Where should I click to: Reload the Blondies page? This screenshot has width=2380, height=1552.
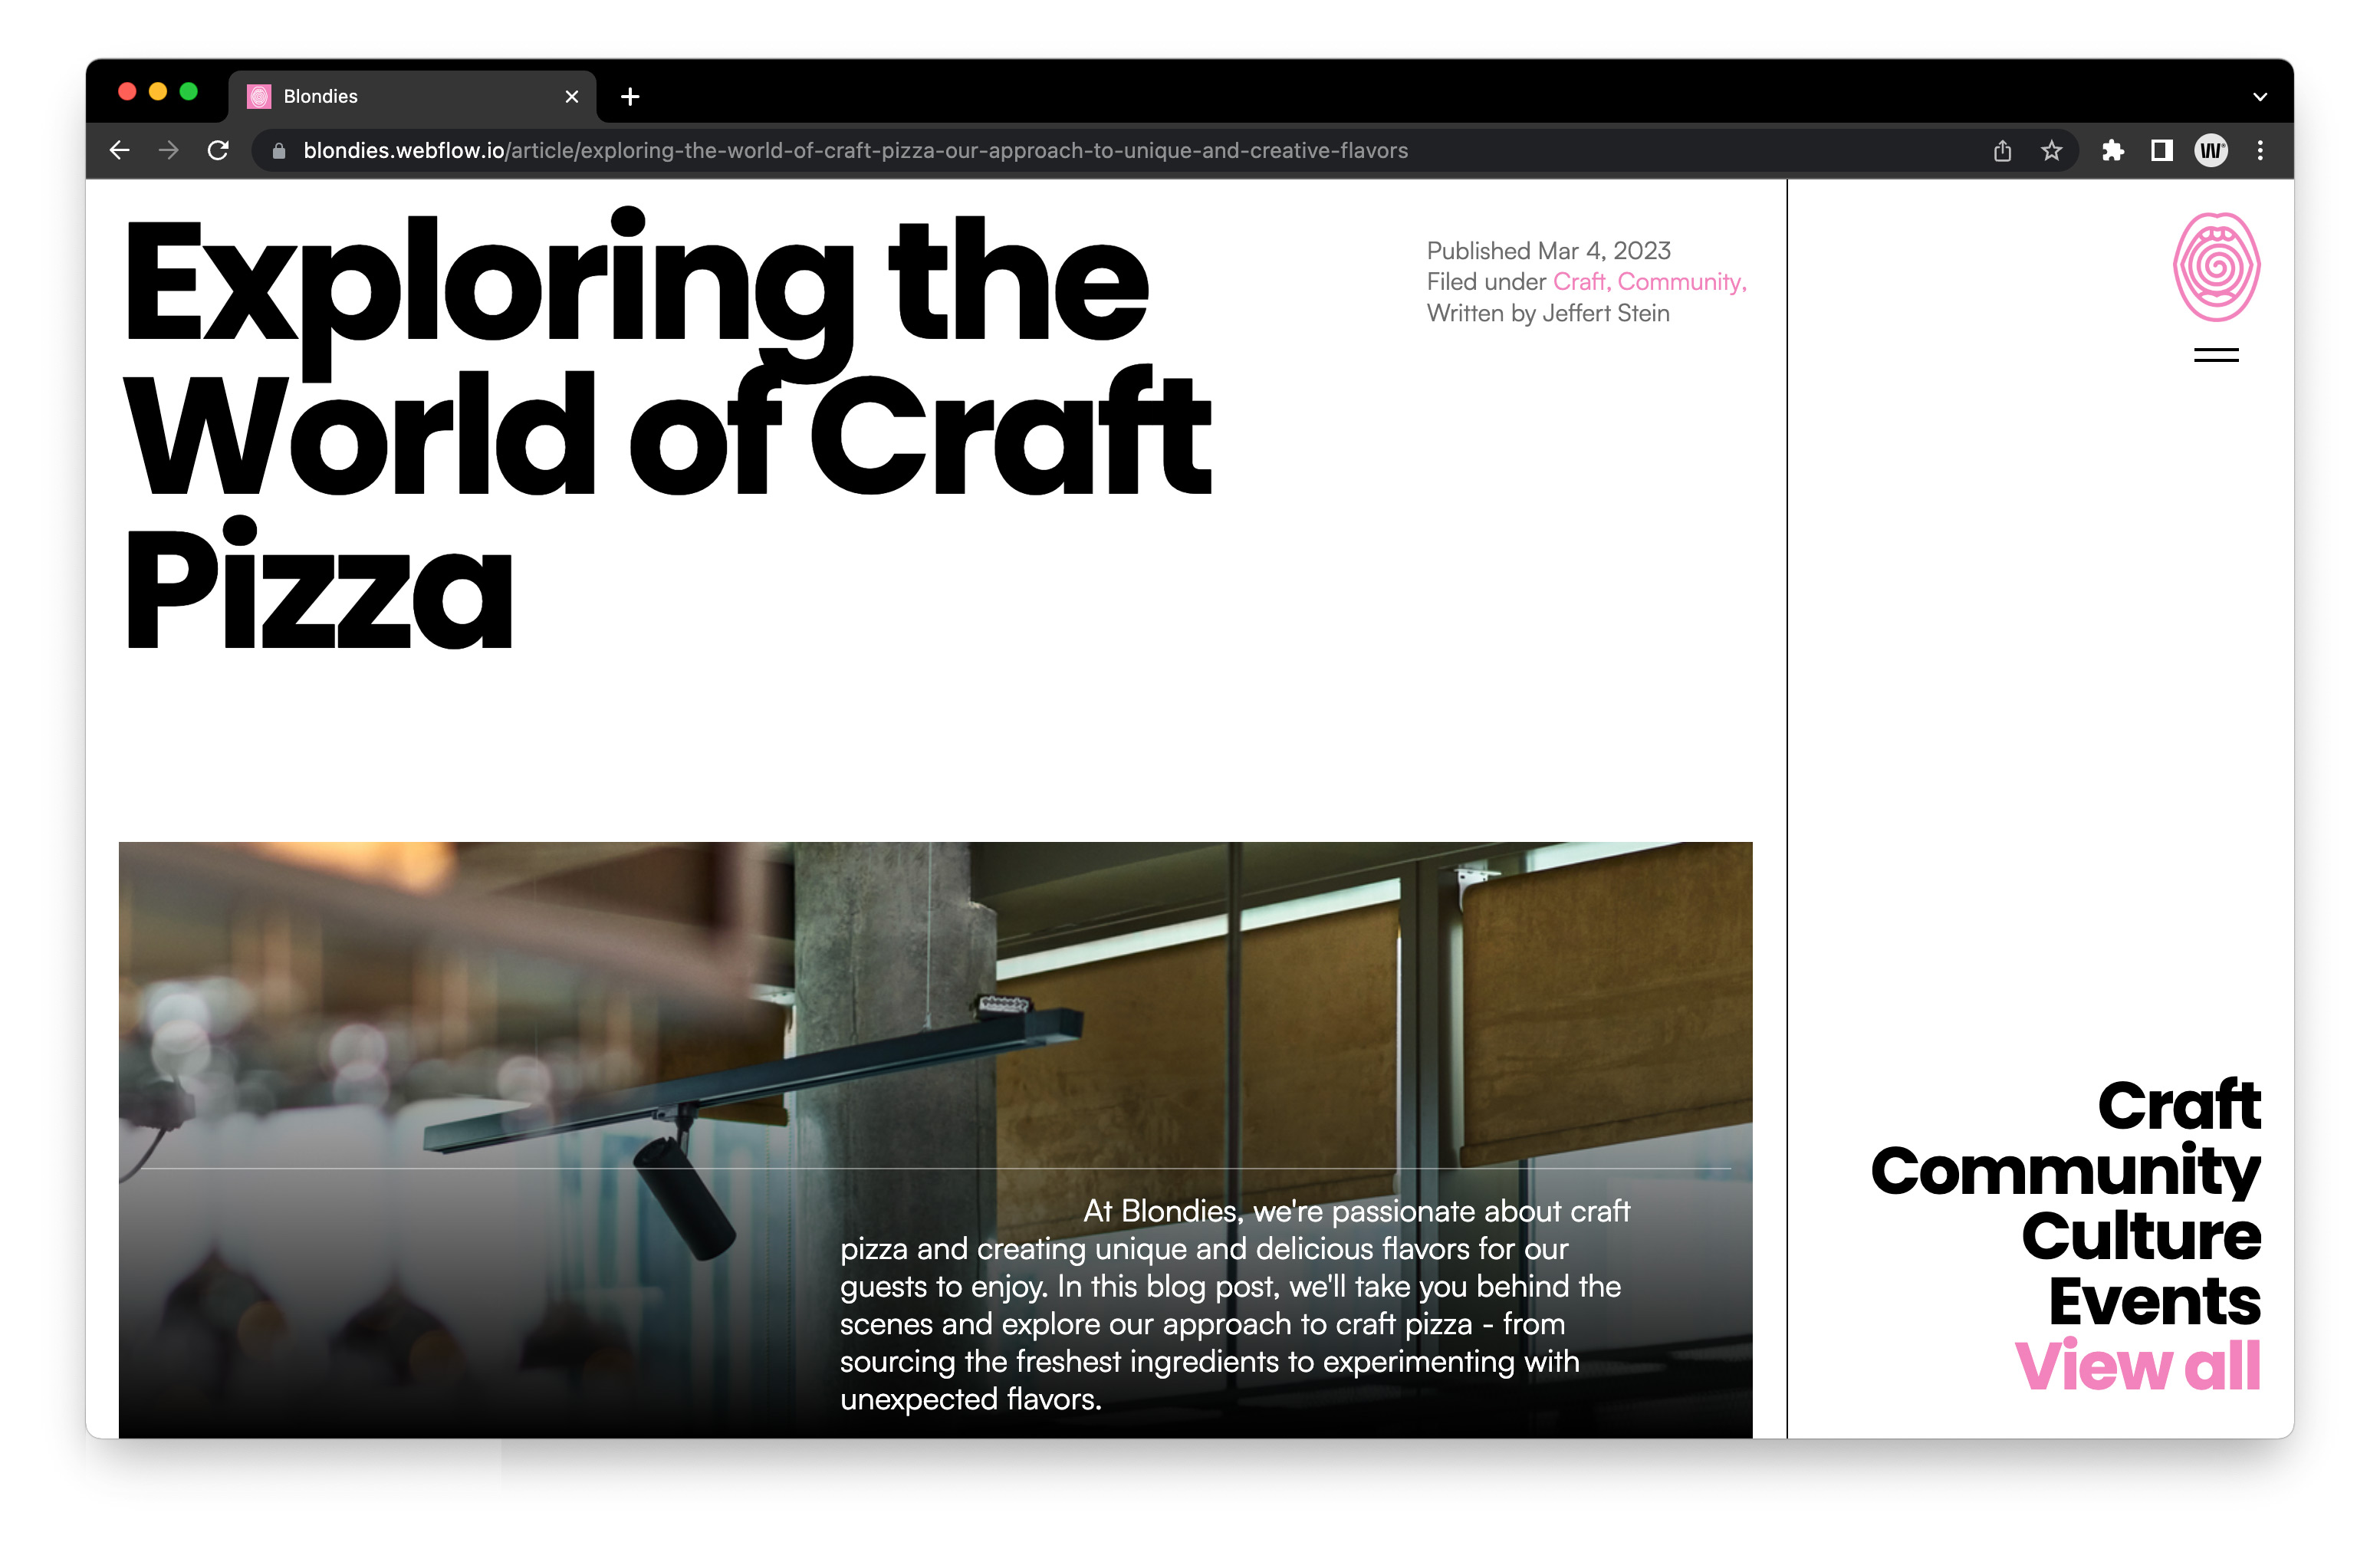[x=218, y=151]
